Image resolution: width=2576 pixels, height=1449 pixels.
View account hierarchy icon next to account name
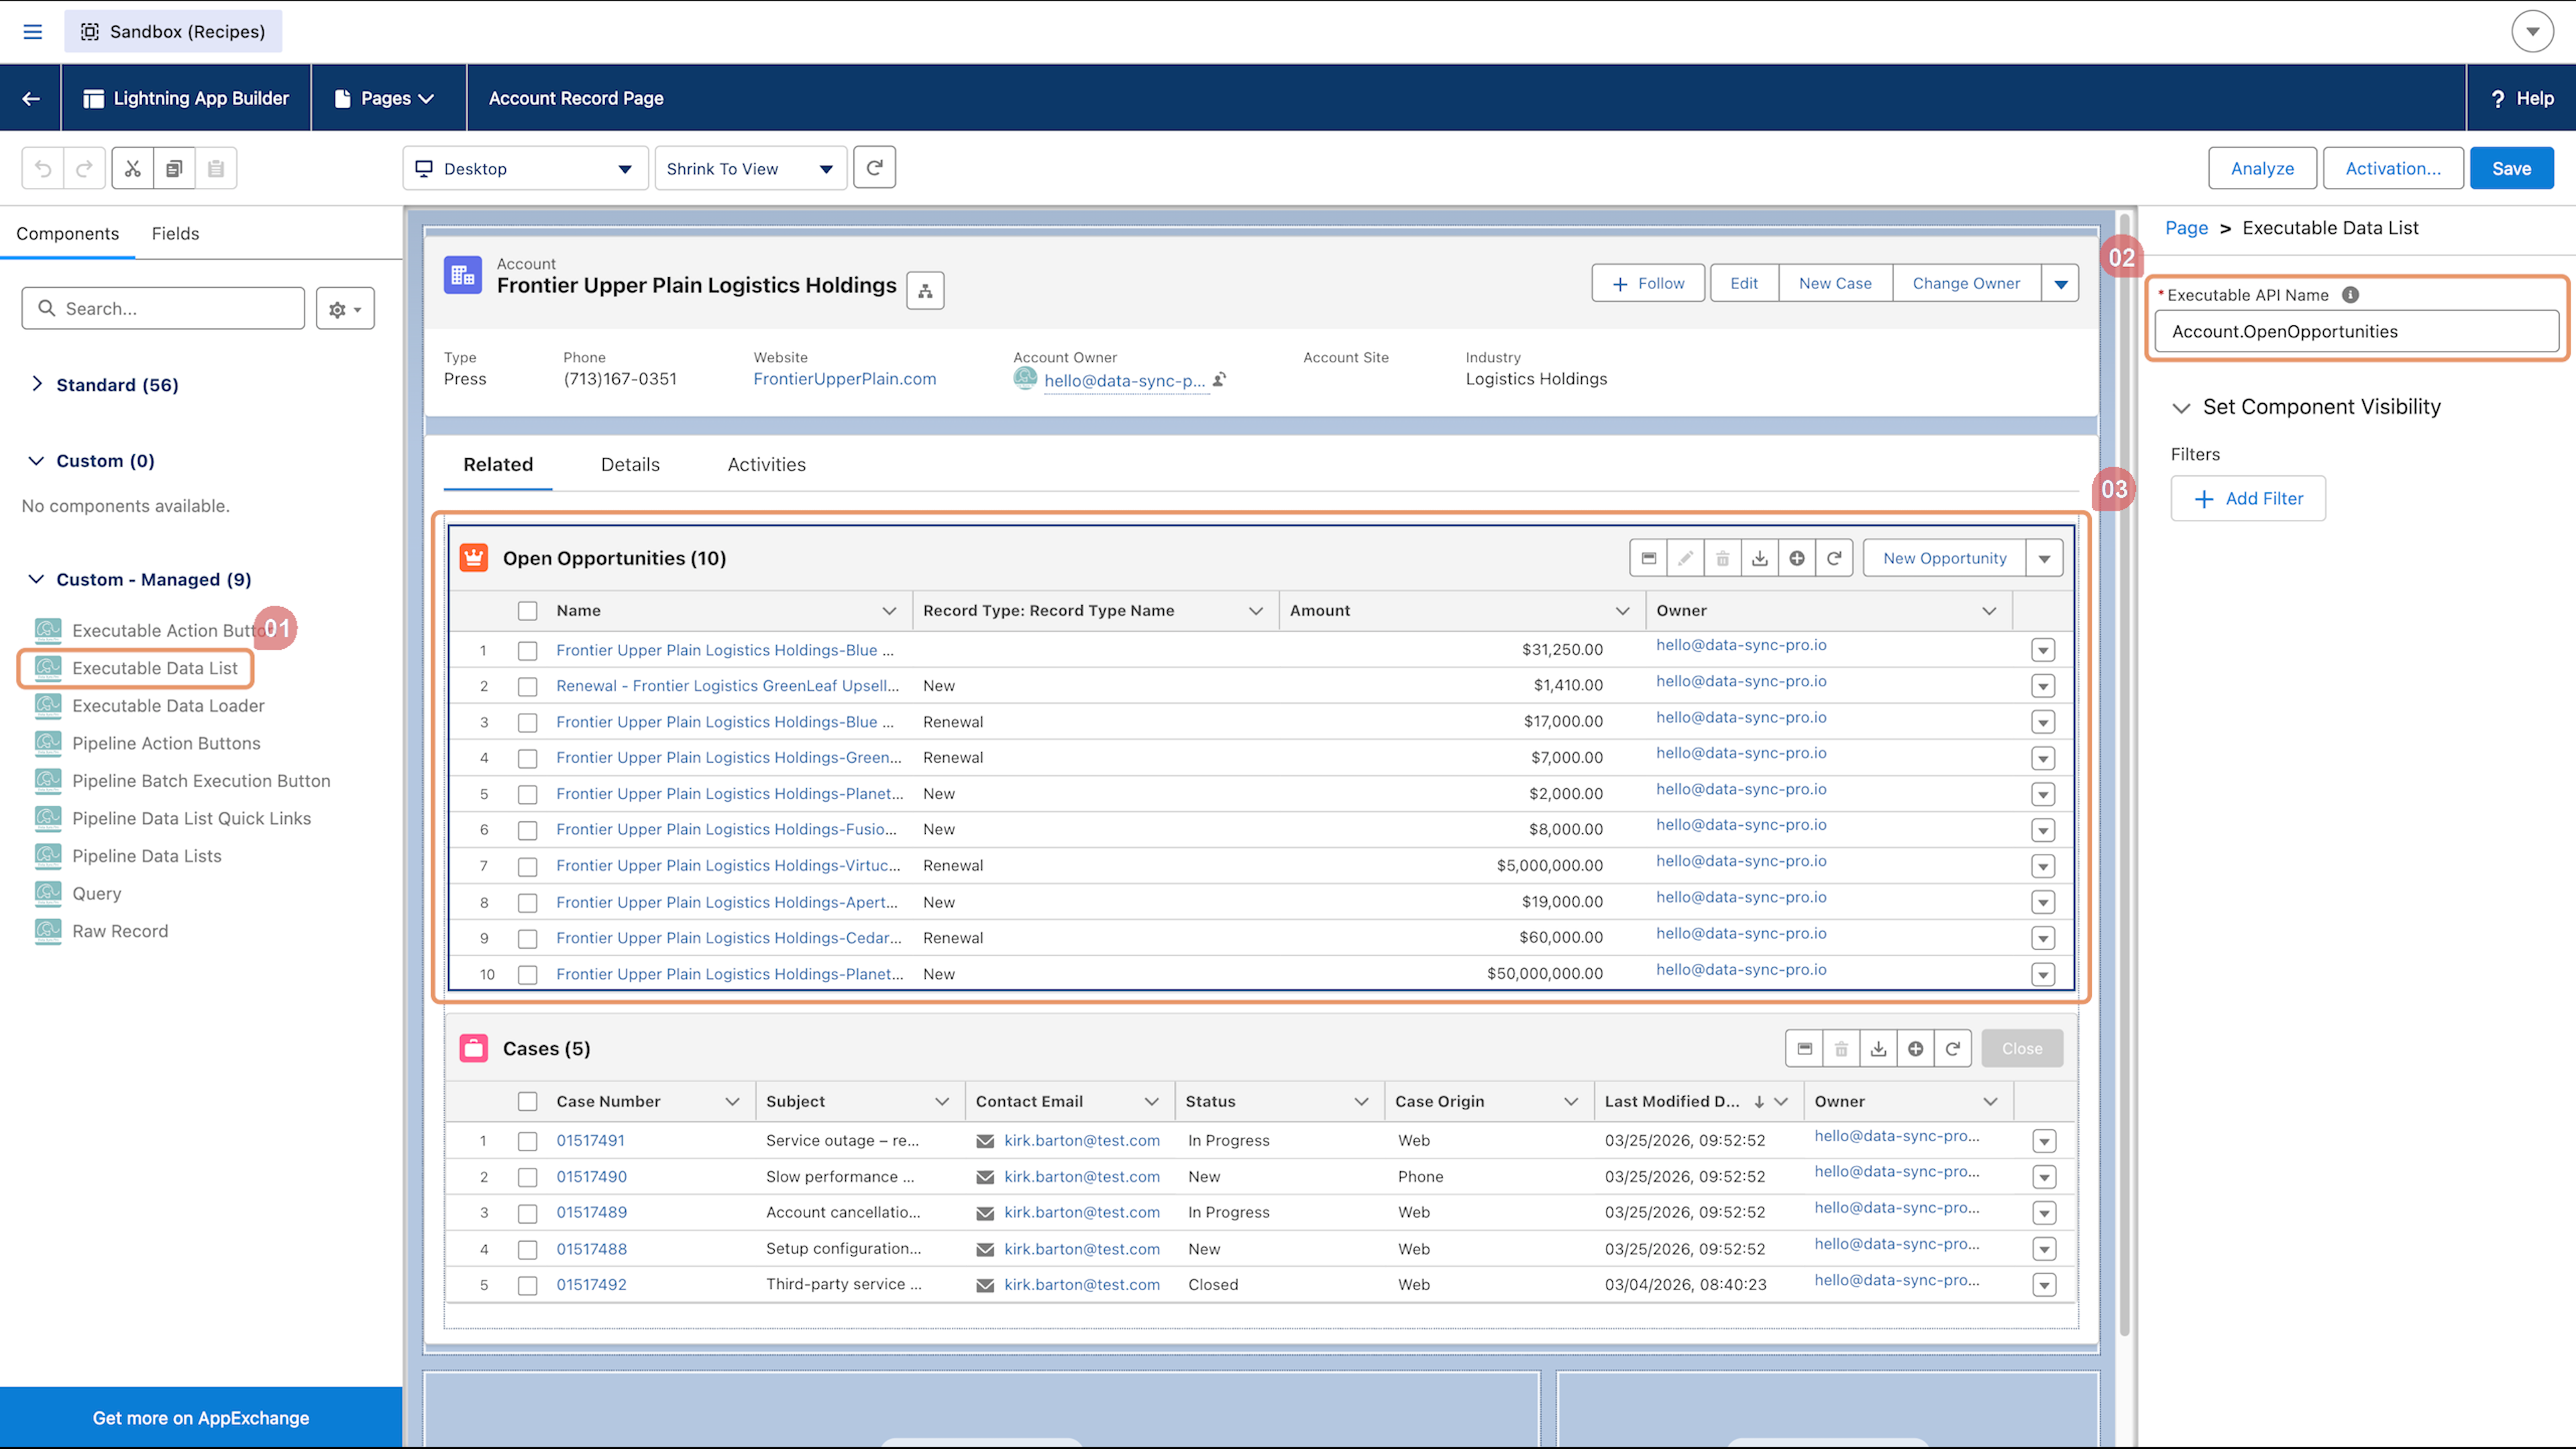coord(925,291)
